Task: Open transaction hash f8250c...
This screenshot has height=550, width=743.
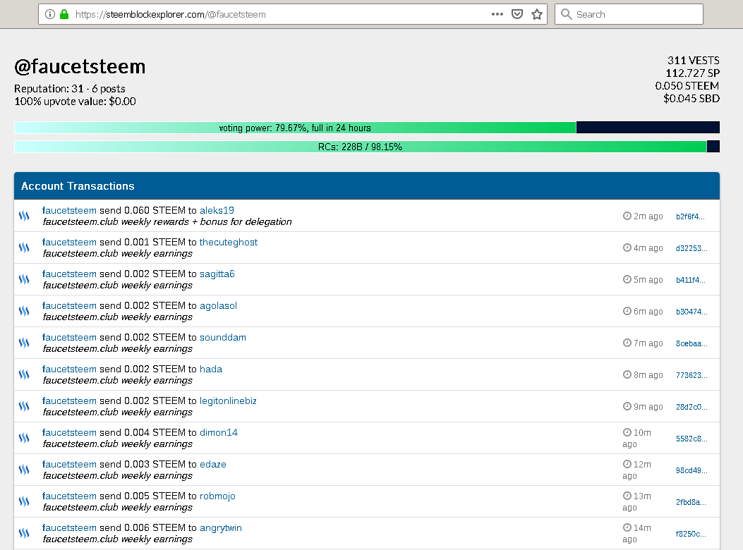Action: [x=691, y=534]
